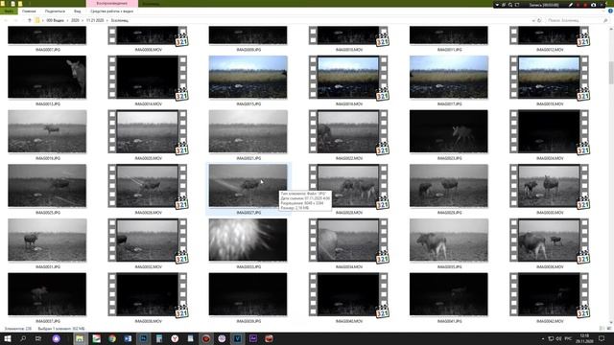Switch to details view in status bar
This screenshot has width=614, height=345.
(x=602, y=329)
